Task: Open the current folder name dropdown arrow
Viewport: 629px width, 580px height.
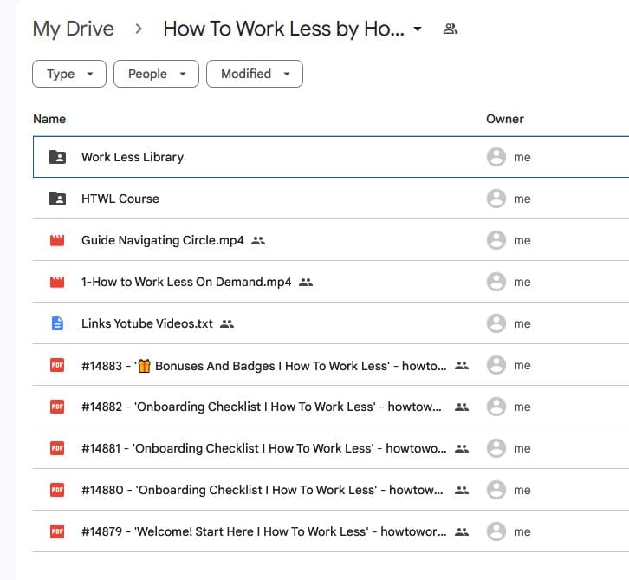Action: 418,29
